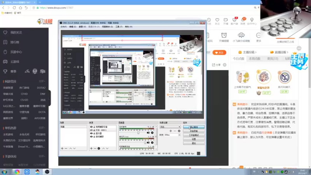Toggle lock on 显示器 source
The width and height of the screenshot is (311, 175).
(x=94, y=133)
